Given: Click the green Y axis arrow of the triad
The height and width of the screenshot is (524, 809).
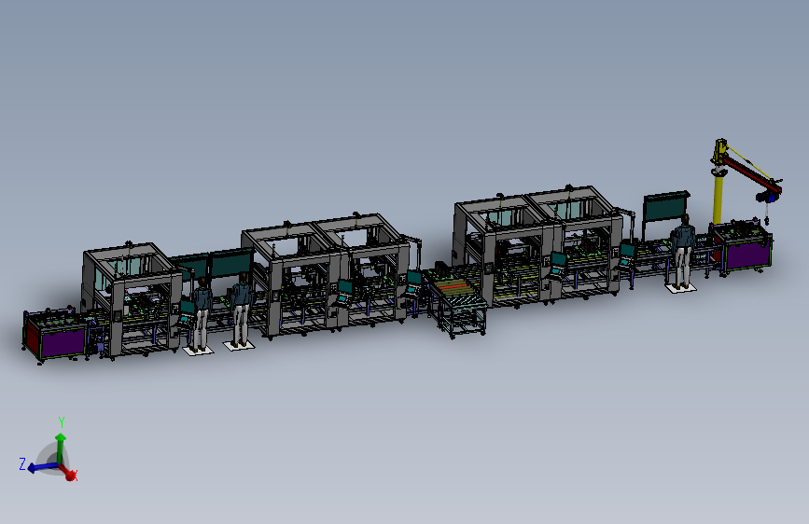Looking at the screenshot, I should (x=61, y=447).
